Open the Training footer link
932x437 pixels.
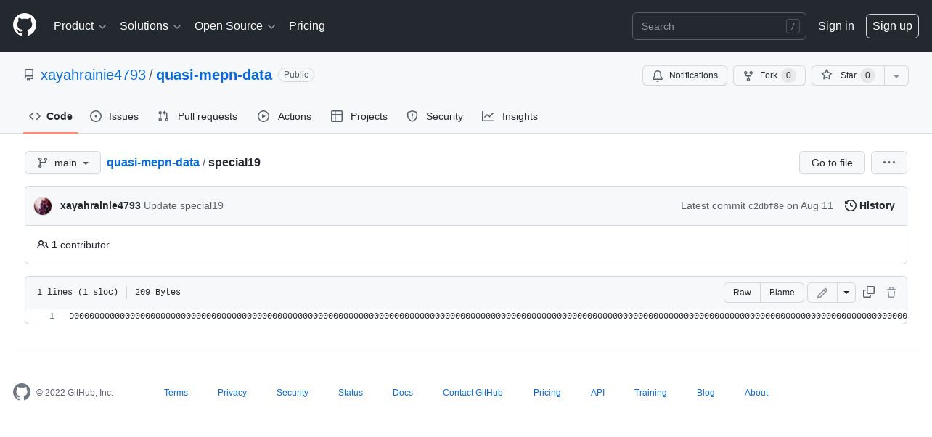[x=650, y=393]
